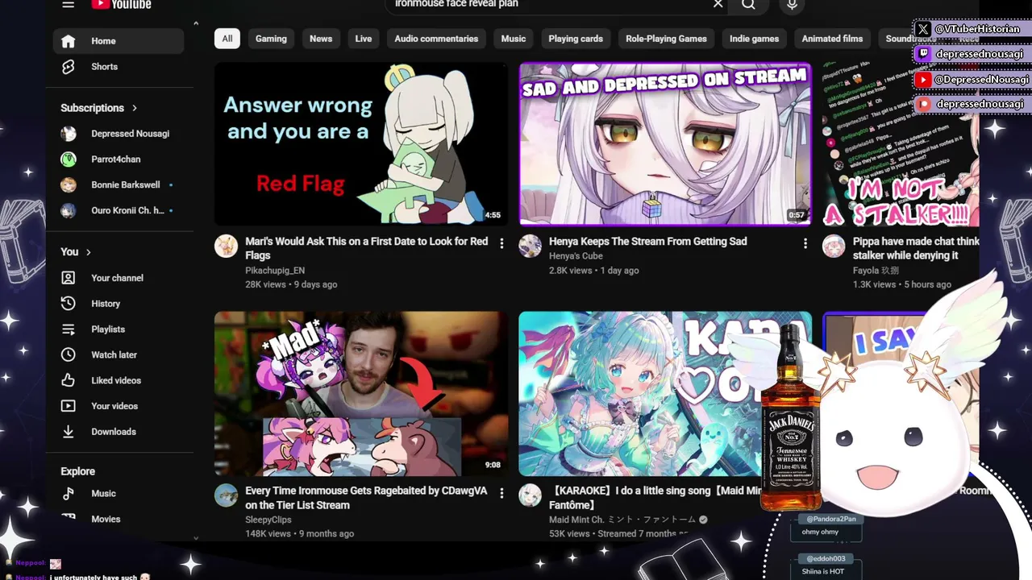Click Henya's Cube channel avatar beside video title
This screenshot has height=580, width=1032.
[530, 246]
